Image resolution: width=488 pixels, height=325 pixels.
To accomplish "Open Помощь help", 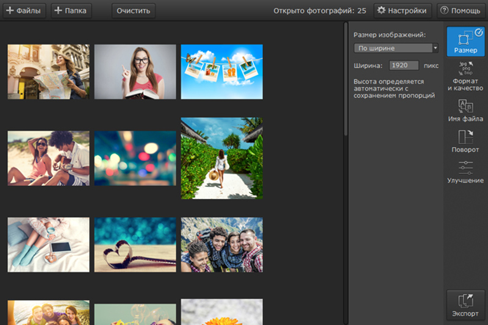I will tap(461, 10).
